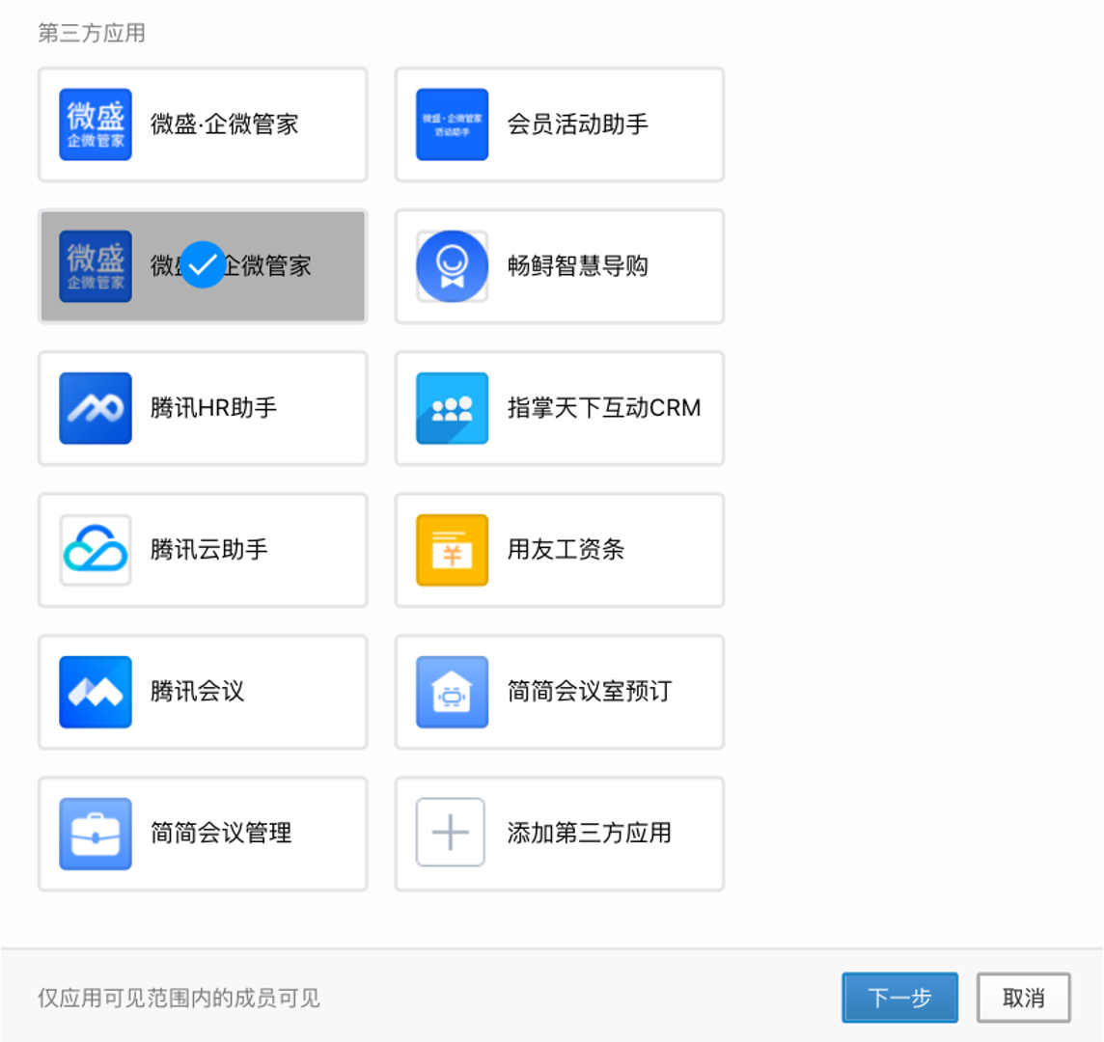Screen dimensions: 1104x1042
Task: Click the 第三方应用 section heading
Action: [x=92, y=33]
